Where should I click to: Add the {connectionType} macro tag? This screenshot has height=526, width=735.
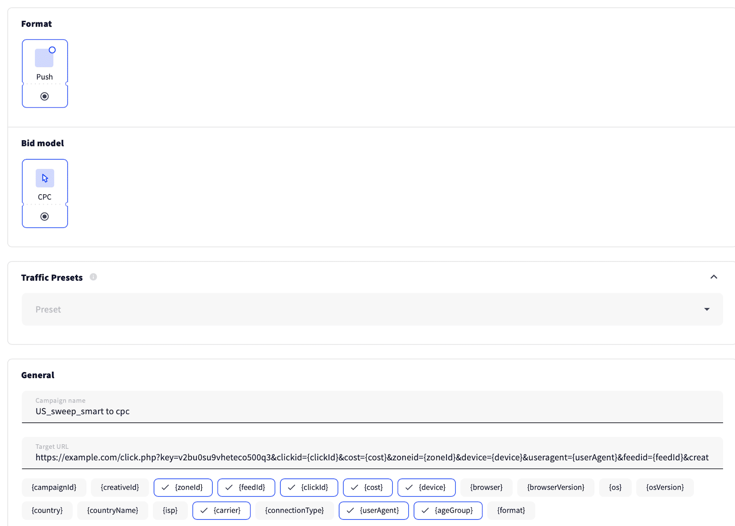[x=294, y=510]
